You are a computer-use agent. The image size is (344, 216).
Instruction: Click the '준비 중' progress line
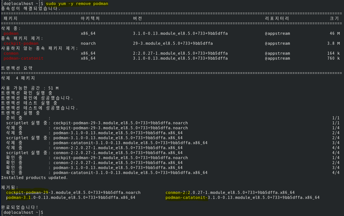[173, 118]
